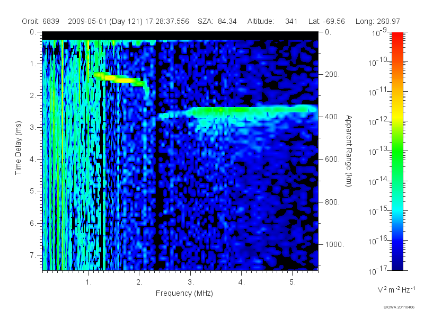
Task: Click the apparent range tick '1000.'
Action: [334, 244]
